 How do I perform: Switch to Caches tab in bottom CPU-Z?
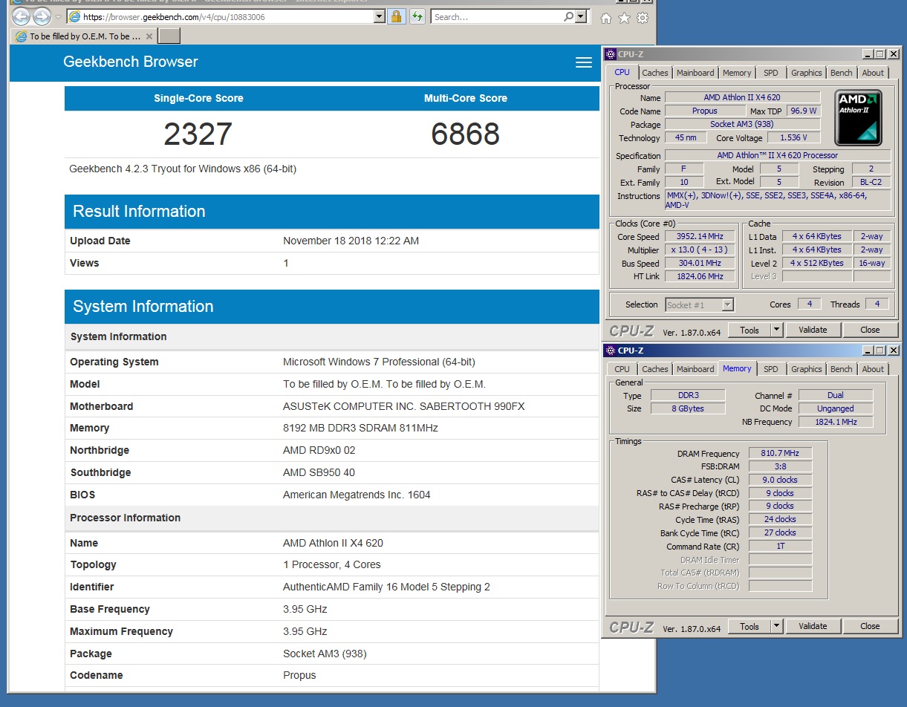655,369
